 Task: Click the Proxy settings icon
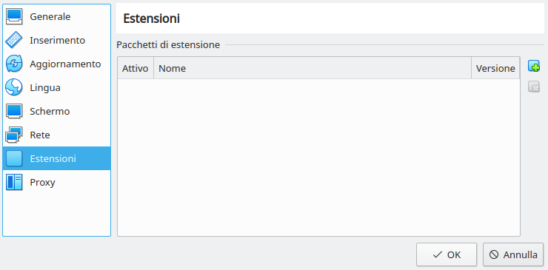click(14, 182)
